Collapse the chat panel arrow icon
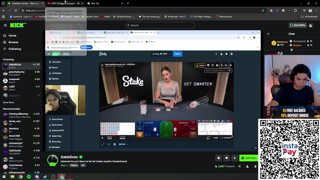Screen dimensions: 320x180 268,34
